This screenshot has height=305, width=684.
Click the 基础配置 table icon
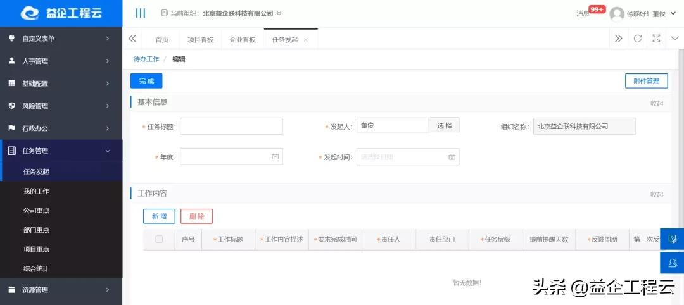pyautogui.click(x=12, y=84)
